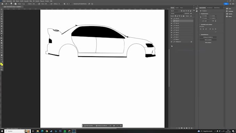The height and width of the screenshot is (133, 236).
Task: Click 'Motiv auswählen' in Eigenschaften panel
Action: 208,40
